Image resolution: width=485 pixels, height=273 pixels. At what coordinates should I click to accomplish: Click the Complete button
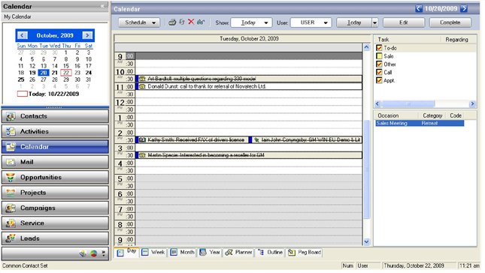pyautogui.click(x=450, y=22)
